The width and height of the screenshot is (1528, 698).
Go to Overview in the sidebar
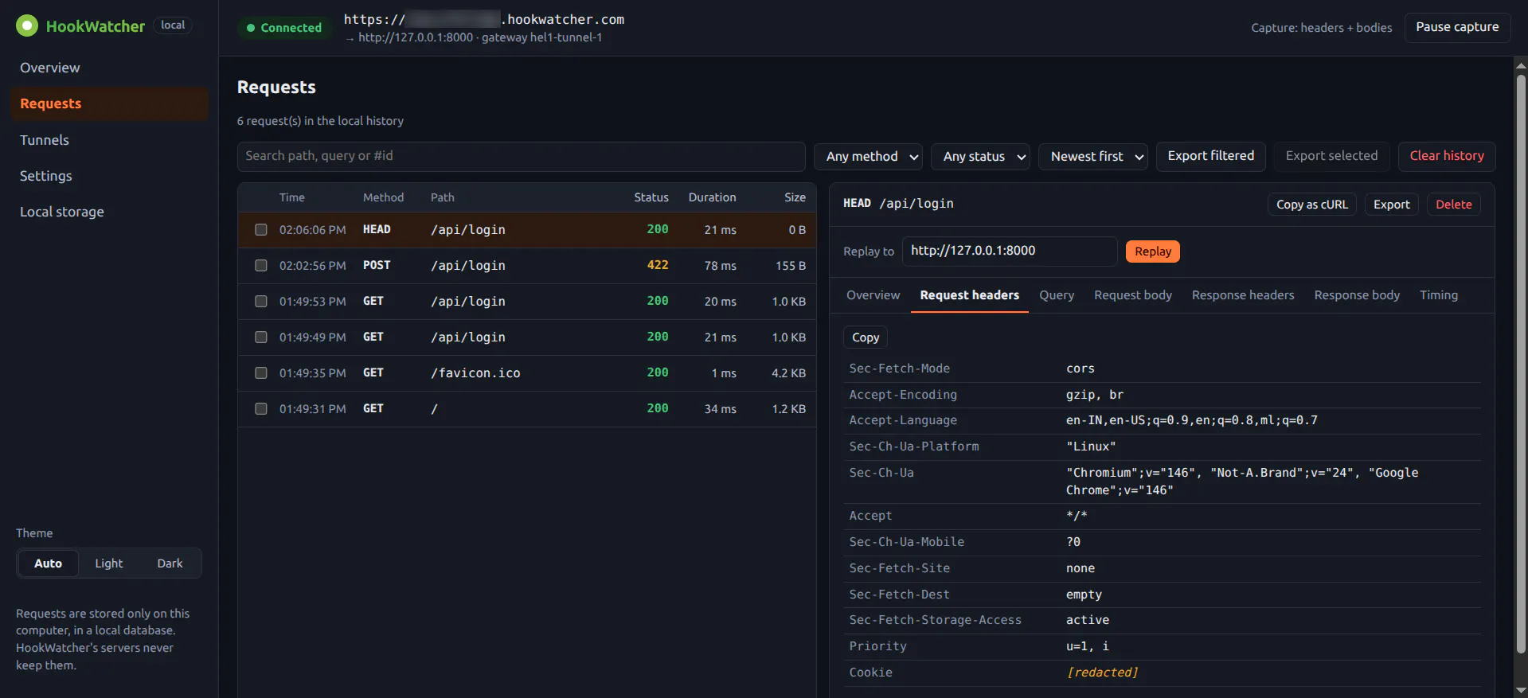pos(109,68)
